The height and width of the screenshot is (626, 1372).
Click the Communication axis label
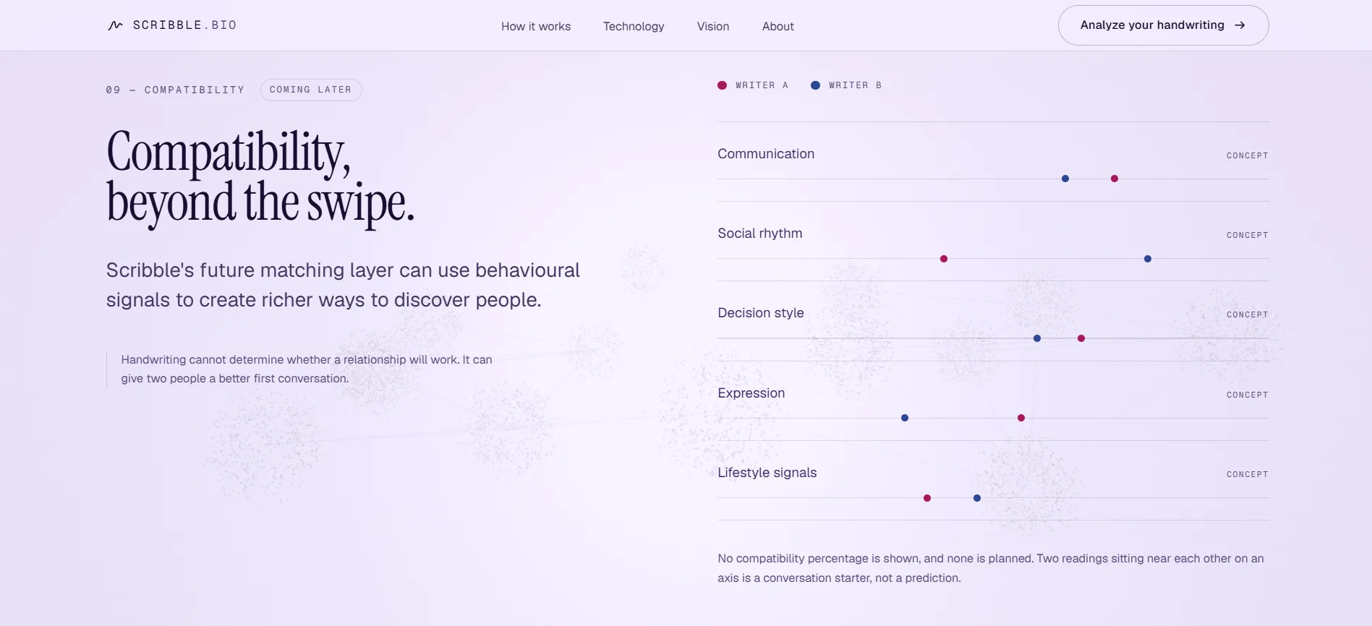pos(766,154)
